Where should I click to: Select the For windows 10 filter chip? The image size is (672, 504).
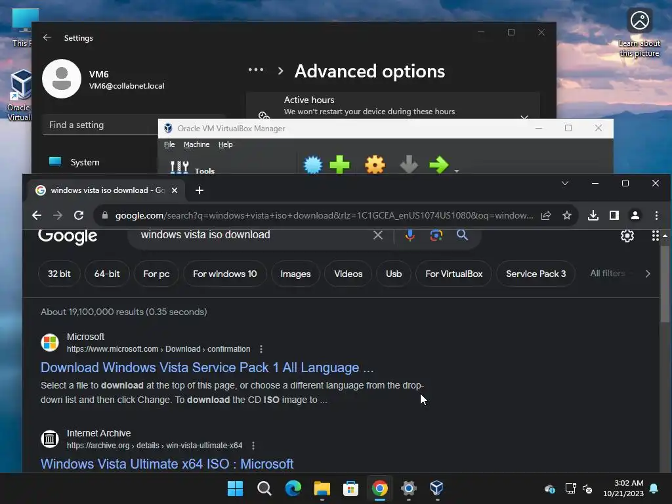click(225, 274)
